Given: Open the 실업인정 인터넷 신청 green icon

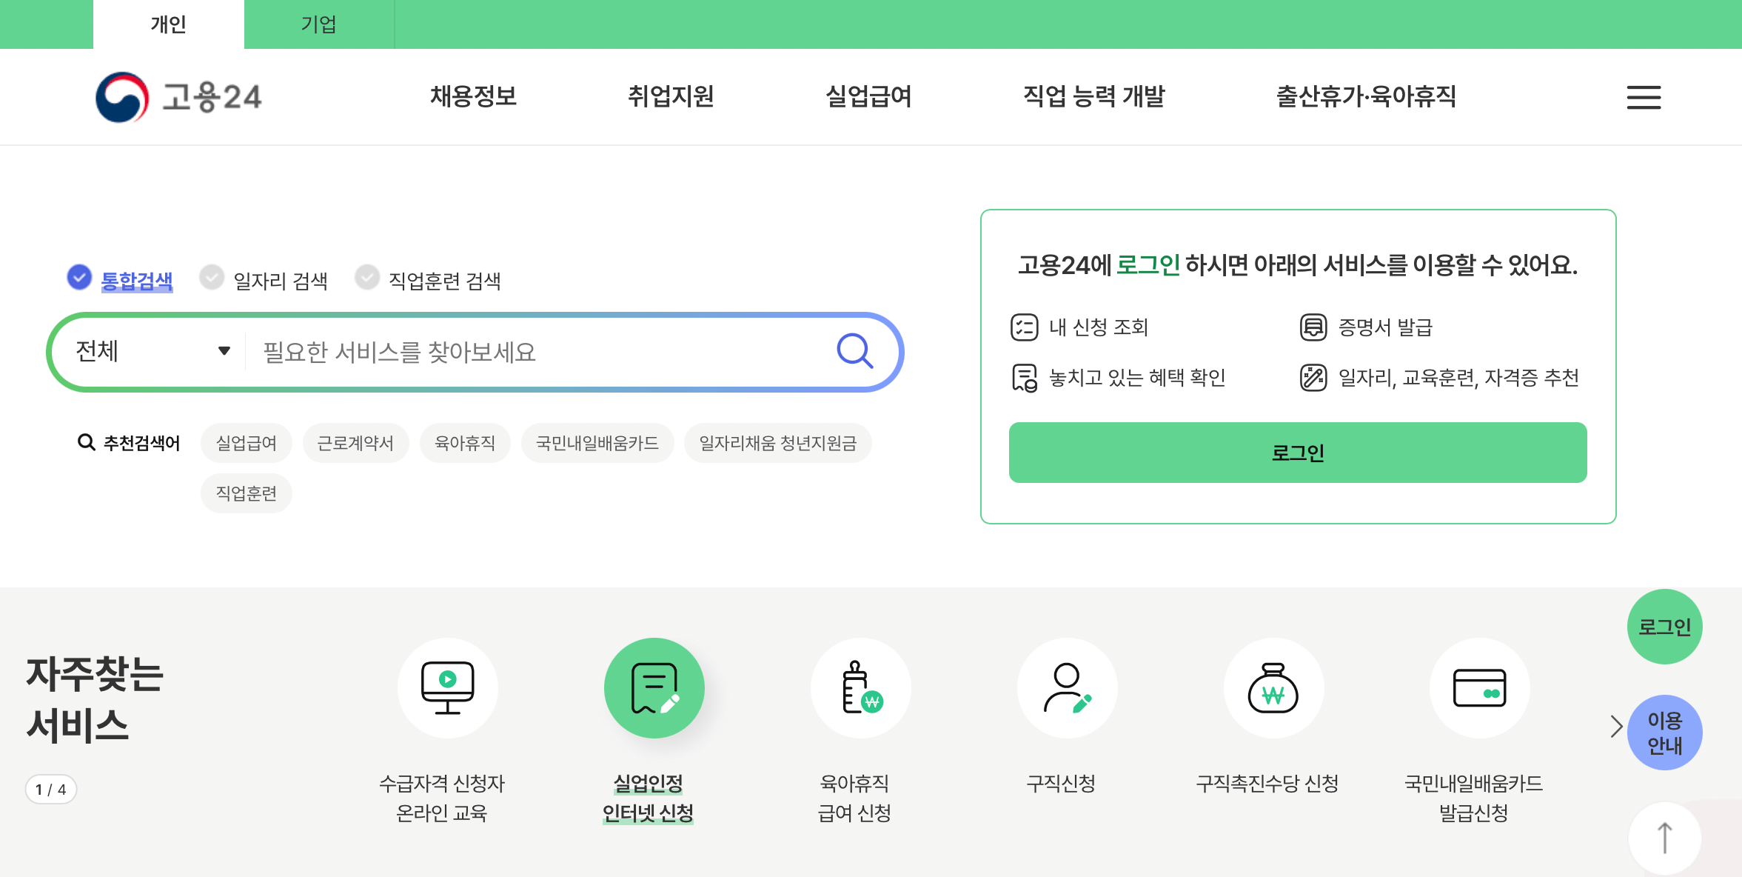Looking at the screenshot, I should pyautogui.click(x=654, y=688).
